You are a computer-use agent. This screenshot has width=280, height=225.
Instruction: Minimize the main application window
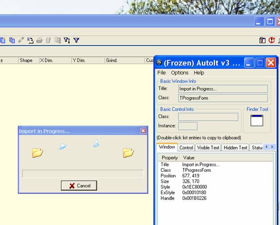259,21
